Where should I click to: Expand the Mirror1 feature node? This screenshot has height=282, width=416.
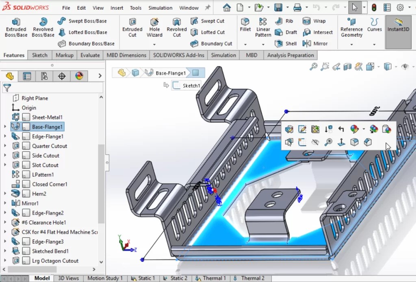click(x=5, y=203)
